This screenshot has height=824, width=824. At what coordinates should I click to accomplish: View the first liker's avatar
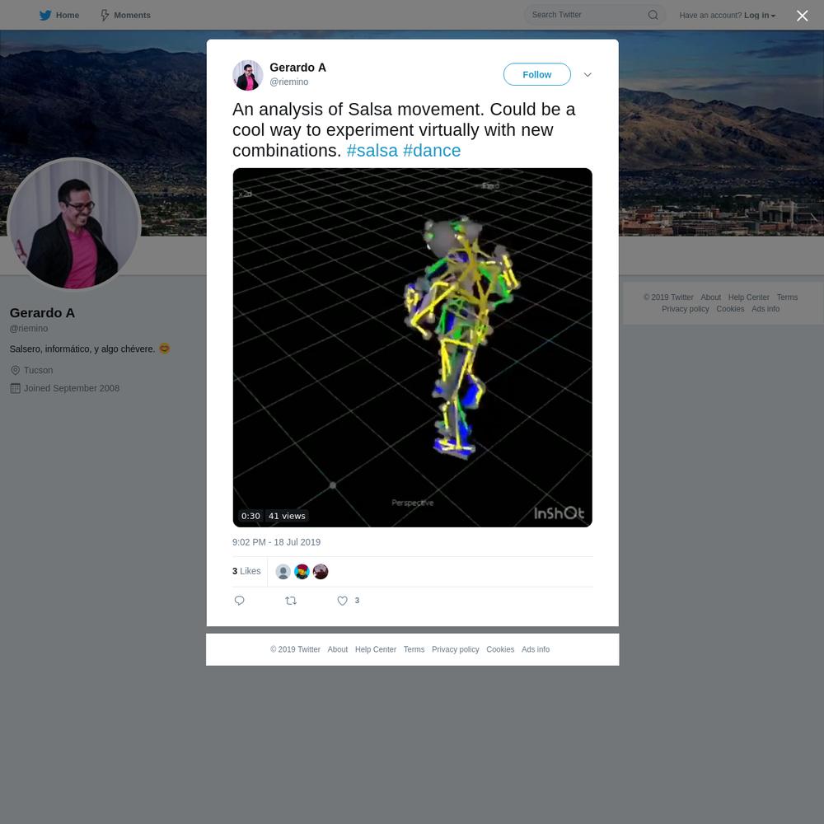(x=283, y=572)
